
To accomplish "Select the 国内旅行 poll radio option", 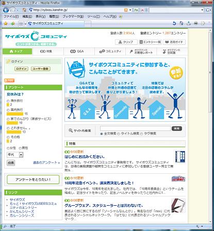I will 8,110.
